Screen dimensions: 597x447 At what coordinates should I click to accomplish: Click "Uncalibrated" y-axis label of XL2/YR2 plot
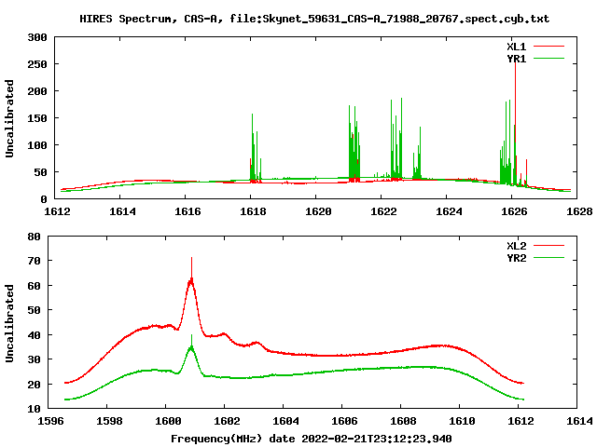(9, 323)
